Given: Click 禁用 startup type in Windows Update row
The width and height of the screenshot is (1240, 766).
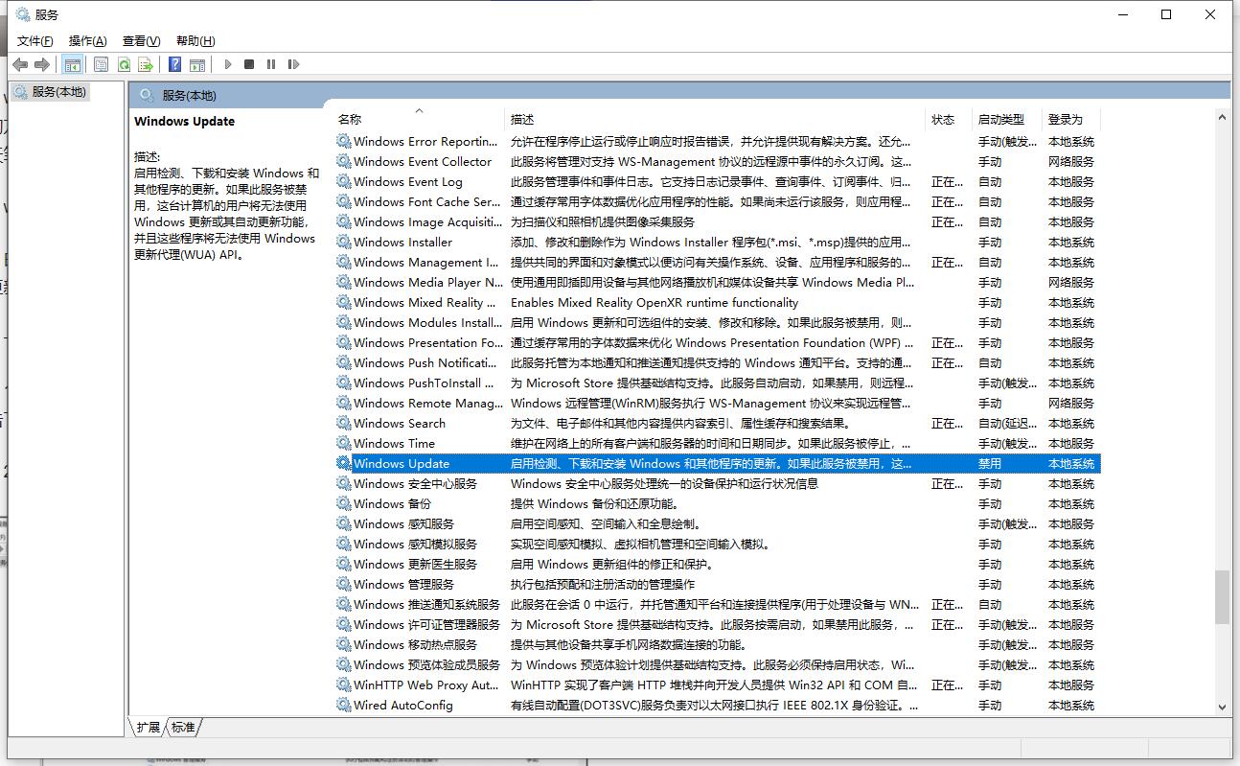Looking at the screenshot, I should click(989, 463).
